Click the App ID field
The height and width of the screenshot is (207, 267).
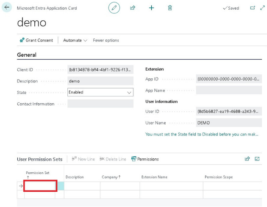click(229, 79)
